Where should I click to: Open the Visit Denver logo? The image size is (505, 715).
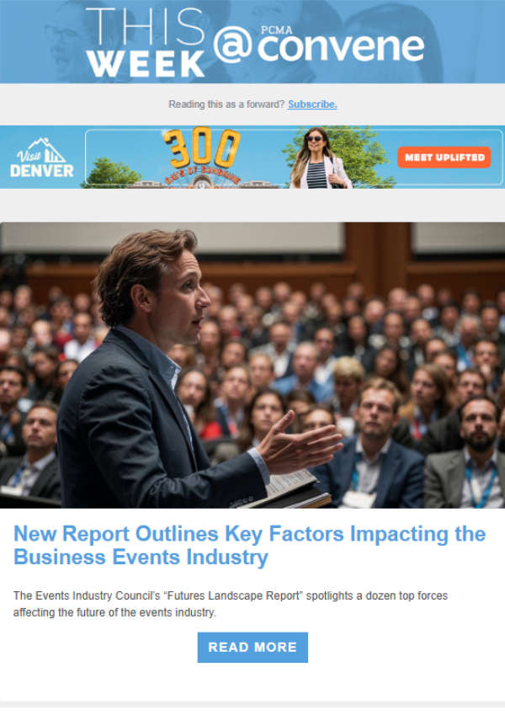point(42,157)
